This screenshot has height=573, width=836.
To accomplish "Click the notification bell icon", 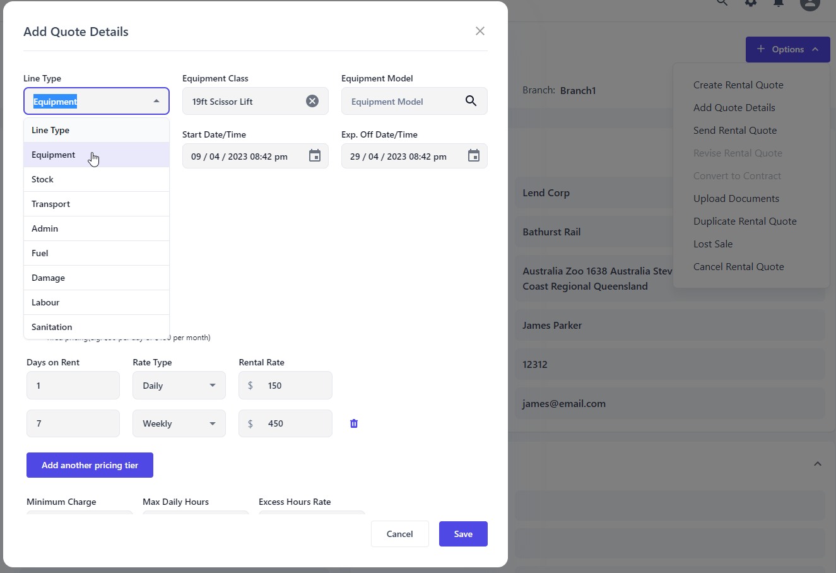I will pyautogui.click(x=779, y=3).
